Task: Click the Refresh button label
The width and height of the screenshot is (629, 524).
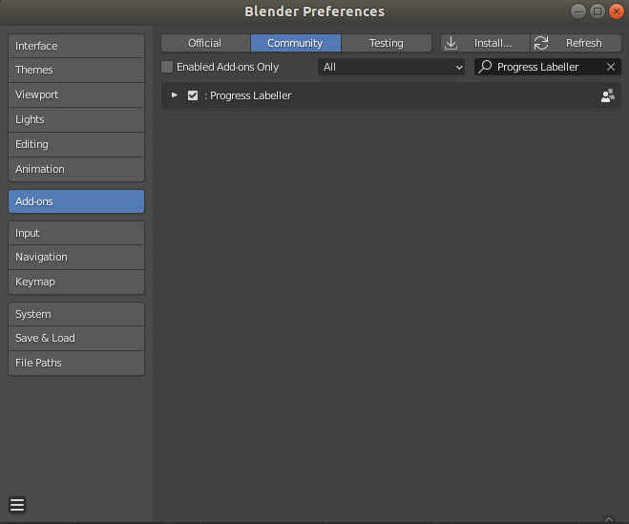Action: click(584, 43)
